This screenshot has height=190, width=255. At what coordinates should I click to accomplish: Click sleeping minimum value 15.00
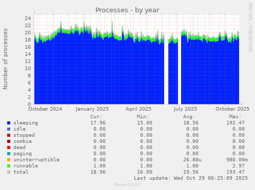coord(145,123)
